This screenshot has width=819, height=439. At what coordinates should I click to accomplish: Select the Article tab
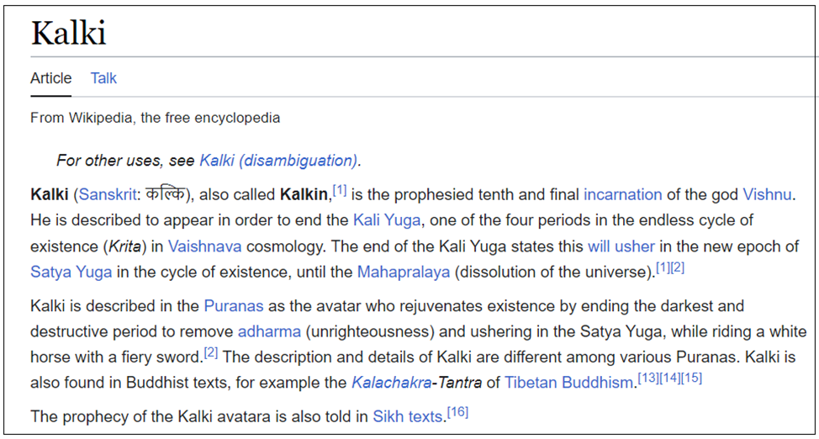tap(50, 78)
